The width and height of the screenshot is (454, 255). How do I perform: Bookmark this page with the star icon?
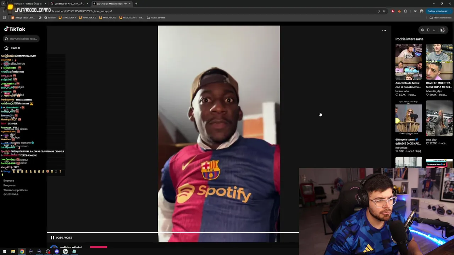point(383,11)
